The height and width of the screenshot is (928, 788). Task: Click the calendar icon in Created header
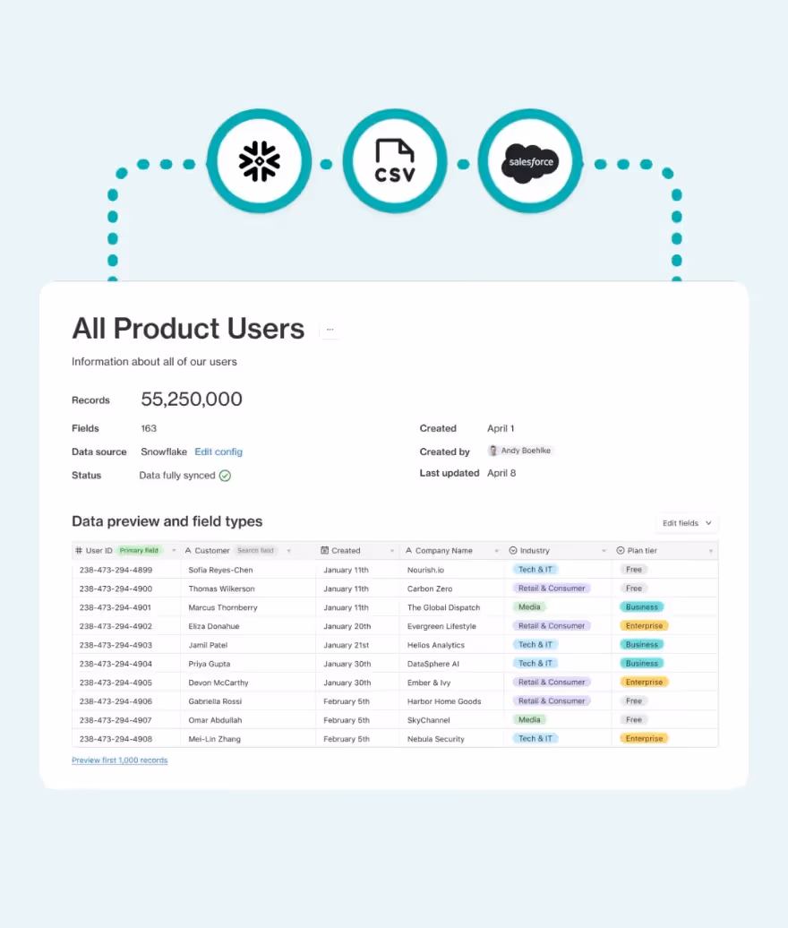point(325,550)
